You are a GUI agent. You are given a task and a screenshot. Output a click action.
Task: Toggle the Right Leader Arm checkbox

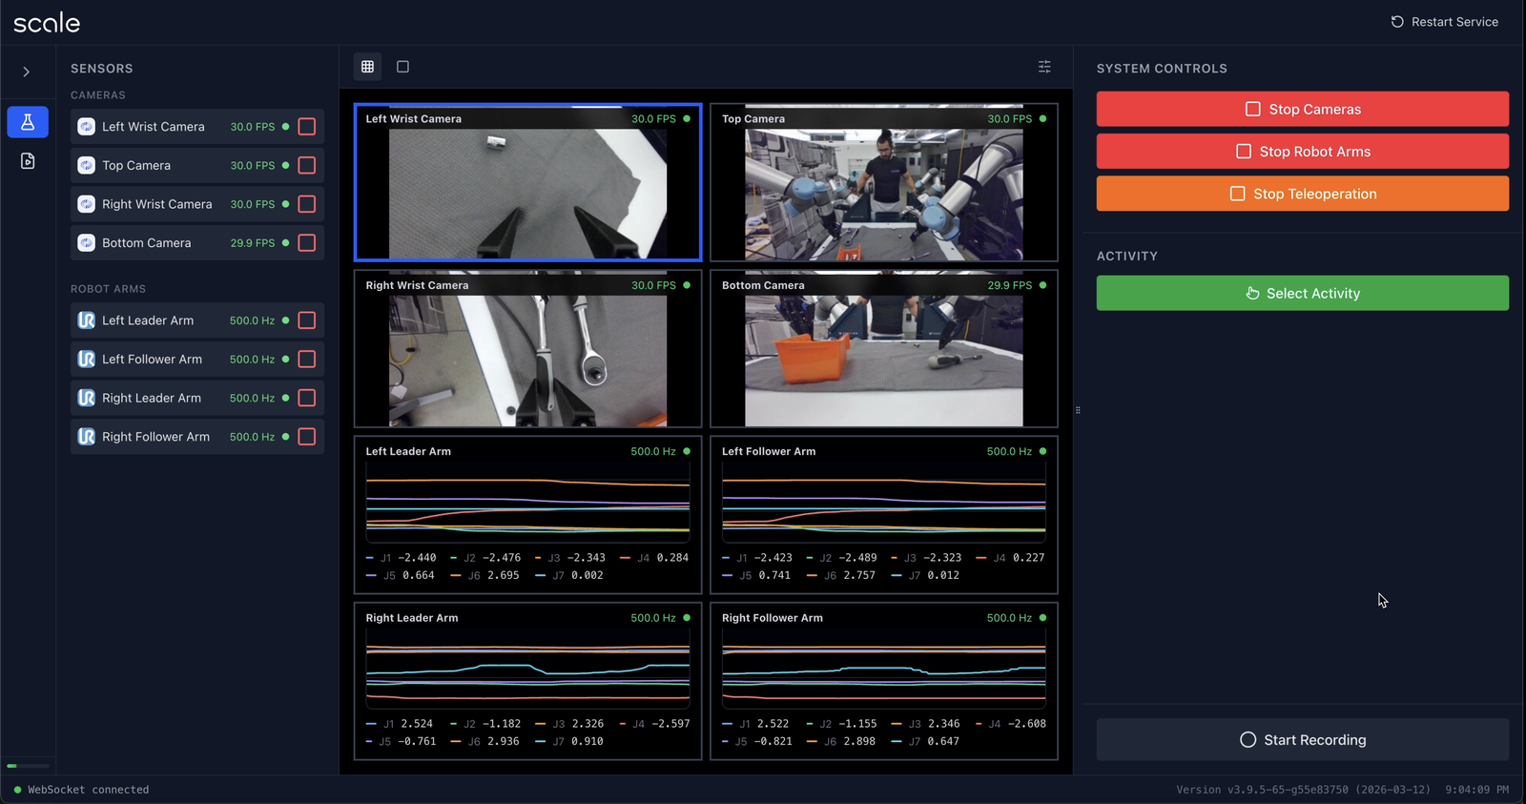pos(307,399)
